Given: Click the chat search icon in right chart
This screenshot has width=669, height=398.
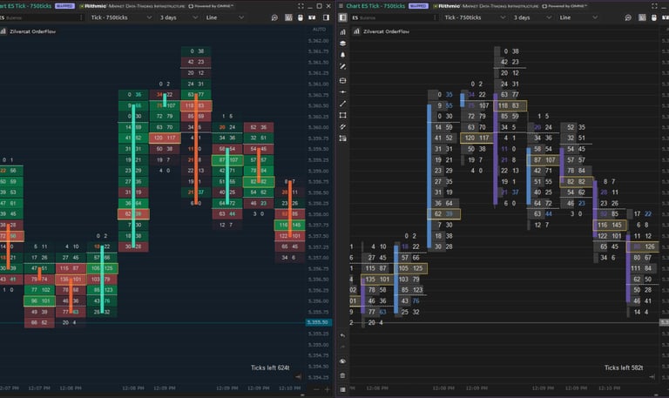Looking at the screenshot, I should coord(628,17).
